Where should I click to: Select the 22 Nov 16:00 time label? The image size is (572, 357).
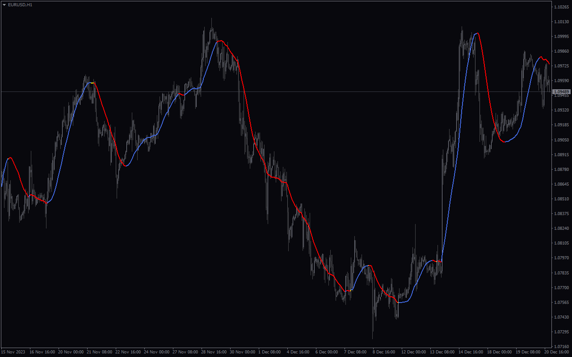[128, 352]
